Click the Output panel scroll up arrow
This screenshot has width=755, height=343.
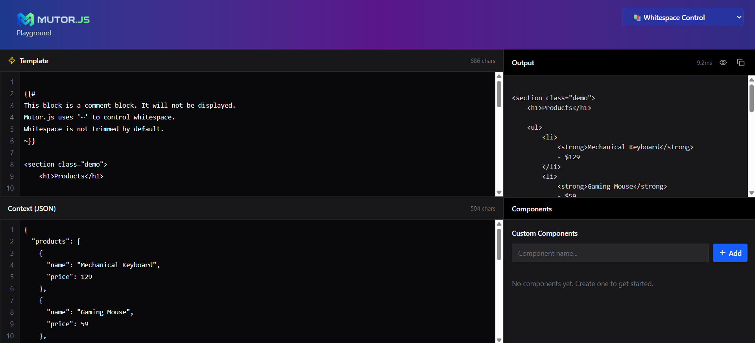point(751,80)
